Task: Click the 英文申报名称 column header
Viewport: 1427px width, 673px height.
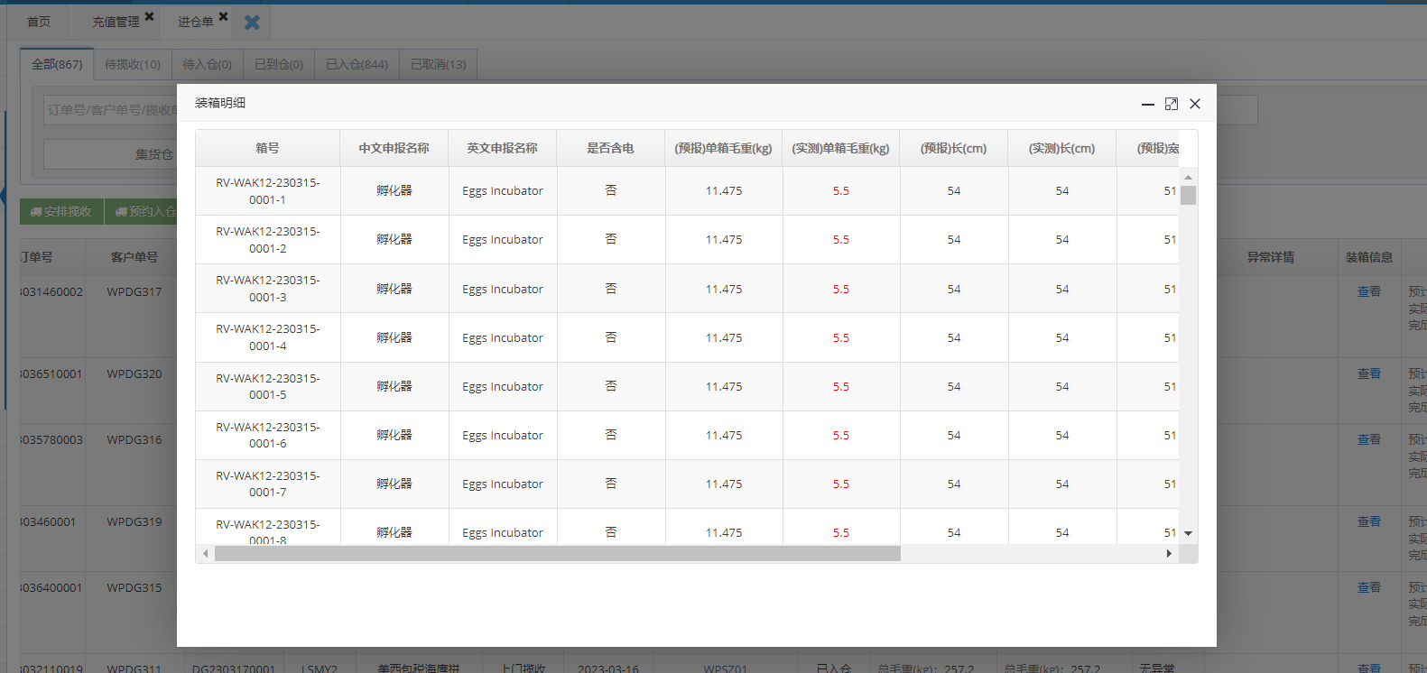Action: 503,148
